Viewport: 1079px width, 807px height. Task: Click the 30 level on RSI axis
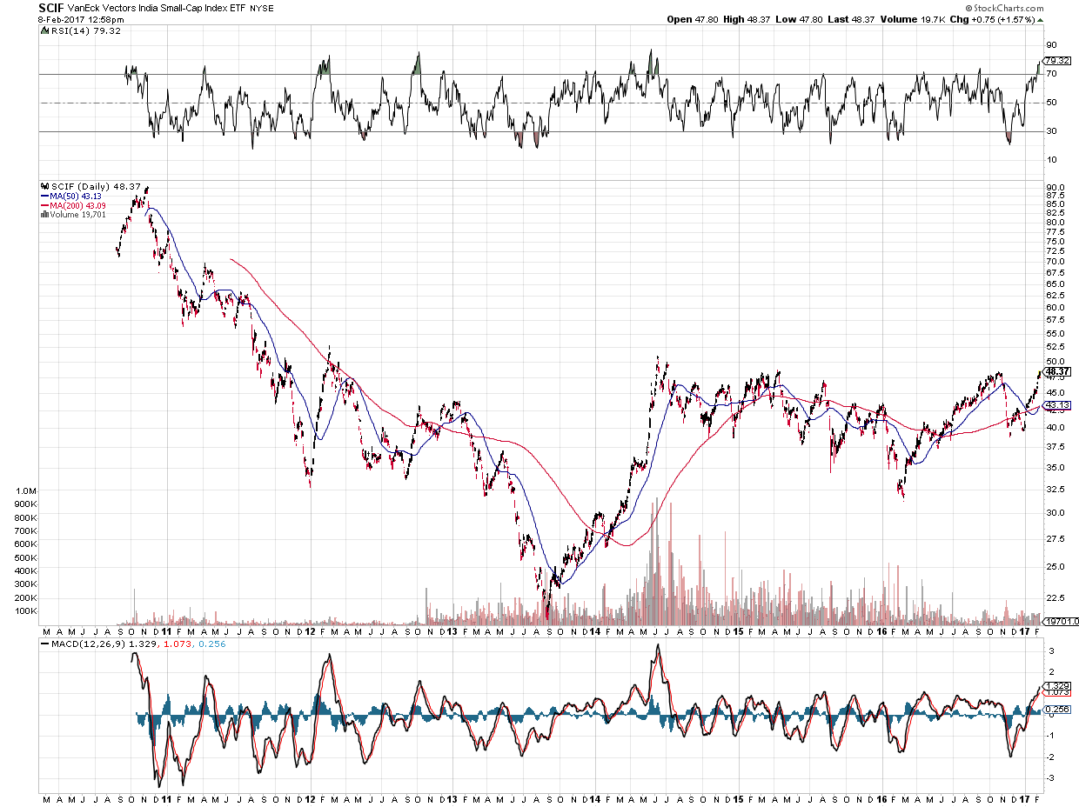click(x=1051, y=131)
